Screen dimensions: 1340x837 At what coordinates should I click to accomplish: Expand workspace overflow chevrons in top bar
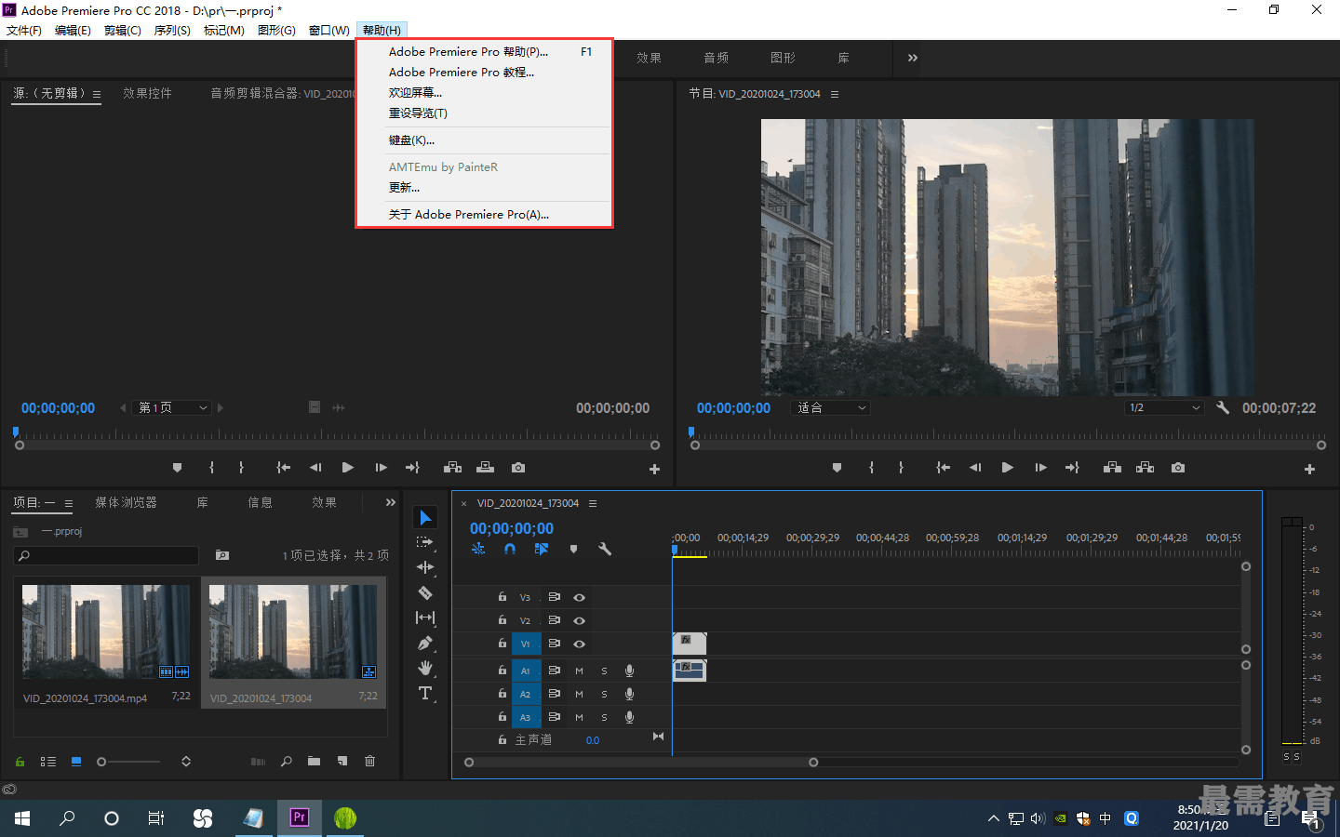(x=913, y=58)
